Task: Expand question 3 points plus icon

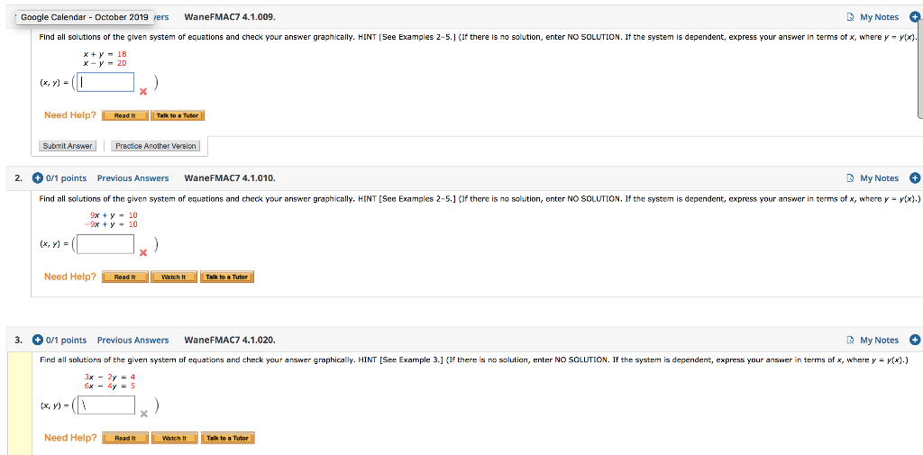Action: 37,340
